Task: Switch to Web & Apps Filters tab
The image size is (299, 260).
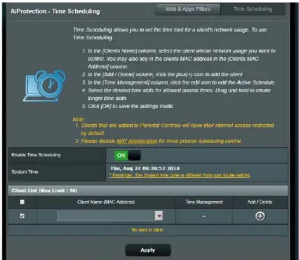Action: point(188,9)
